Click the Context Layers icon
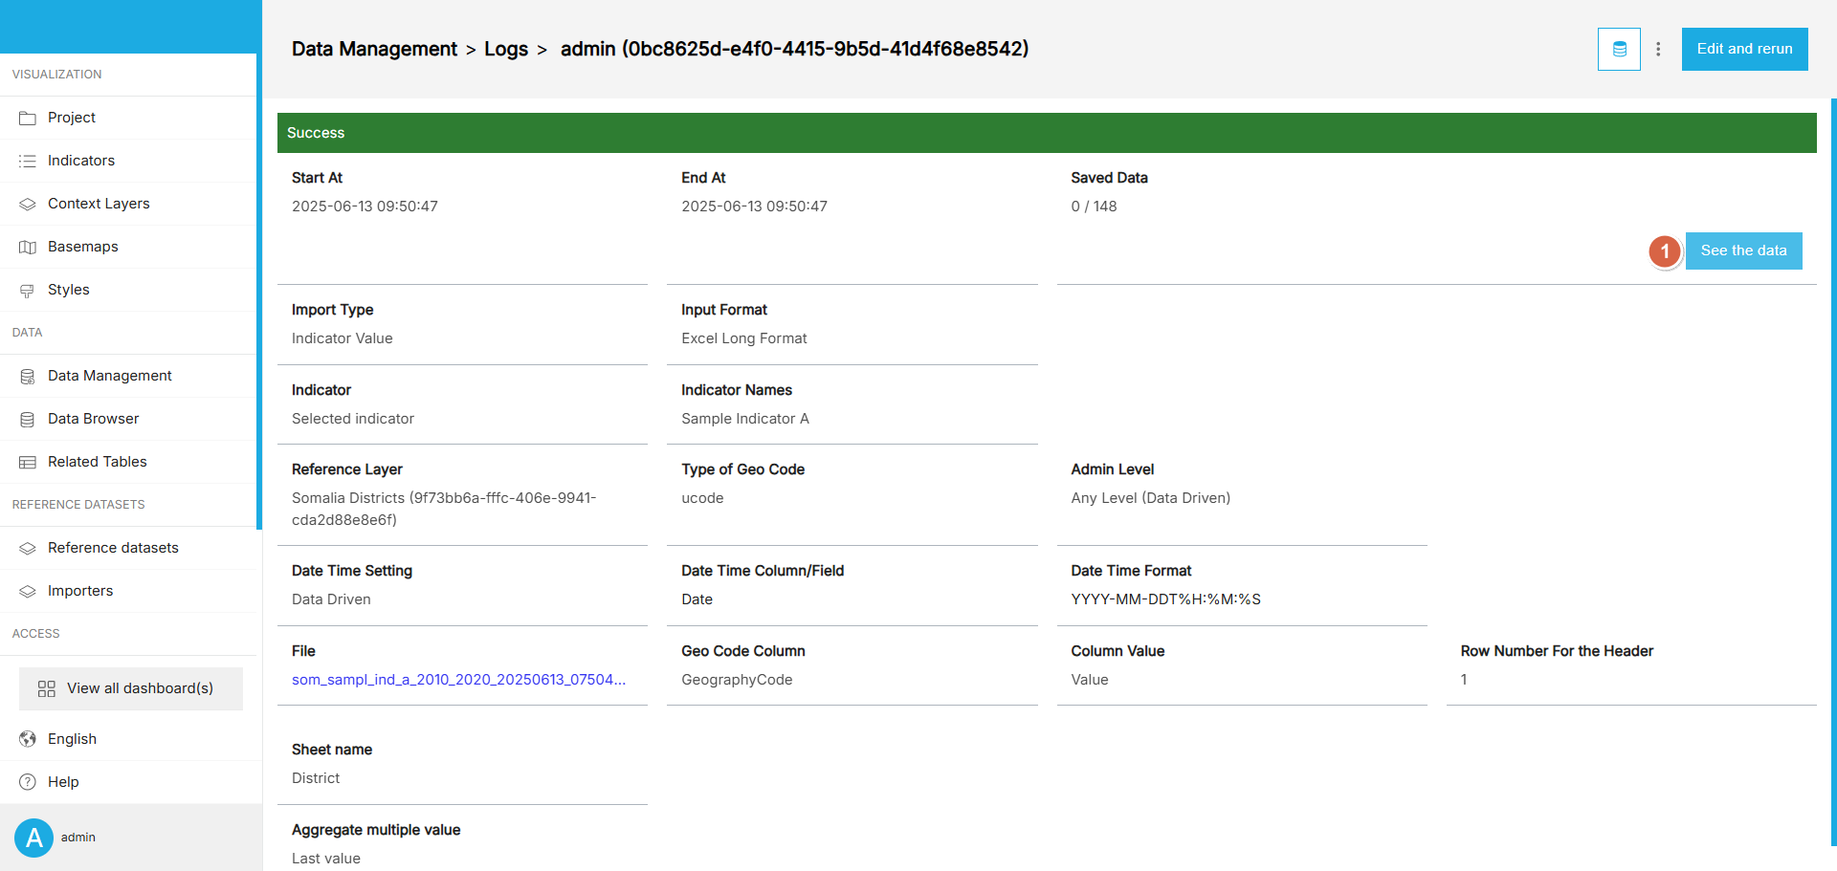The width and height of the screenshot is (1837, 871). pyautogui.click(x=28, y=204)
